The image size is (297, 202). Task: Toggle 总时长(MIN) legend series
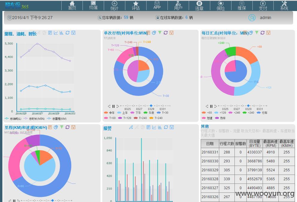point(34,119)
